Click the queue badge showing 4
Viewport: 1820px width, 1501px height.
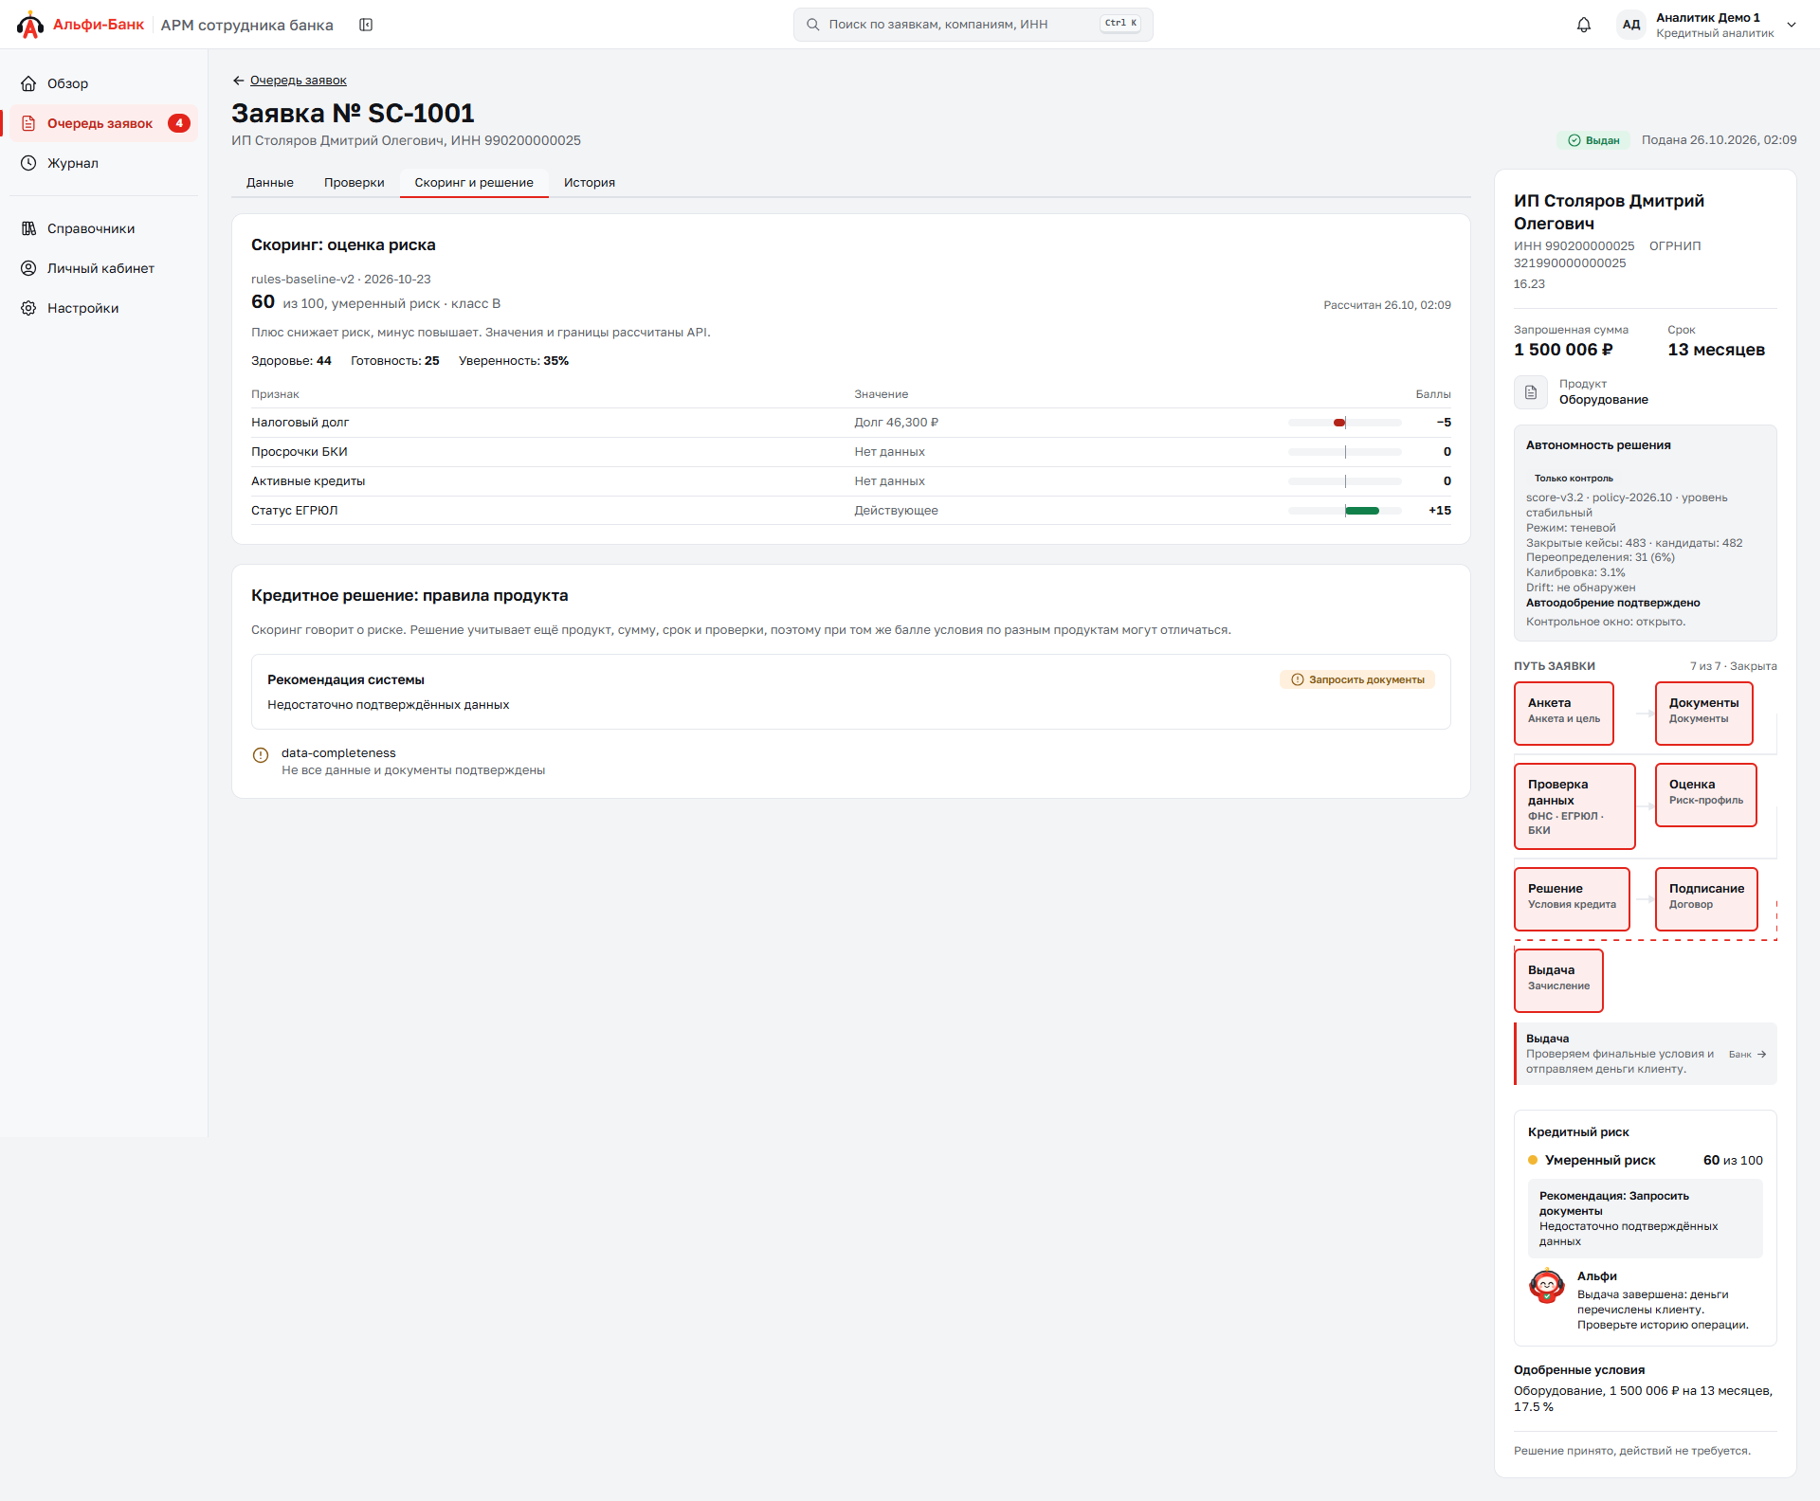(x=179, y=123)
